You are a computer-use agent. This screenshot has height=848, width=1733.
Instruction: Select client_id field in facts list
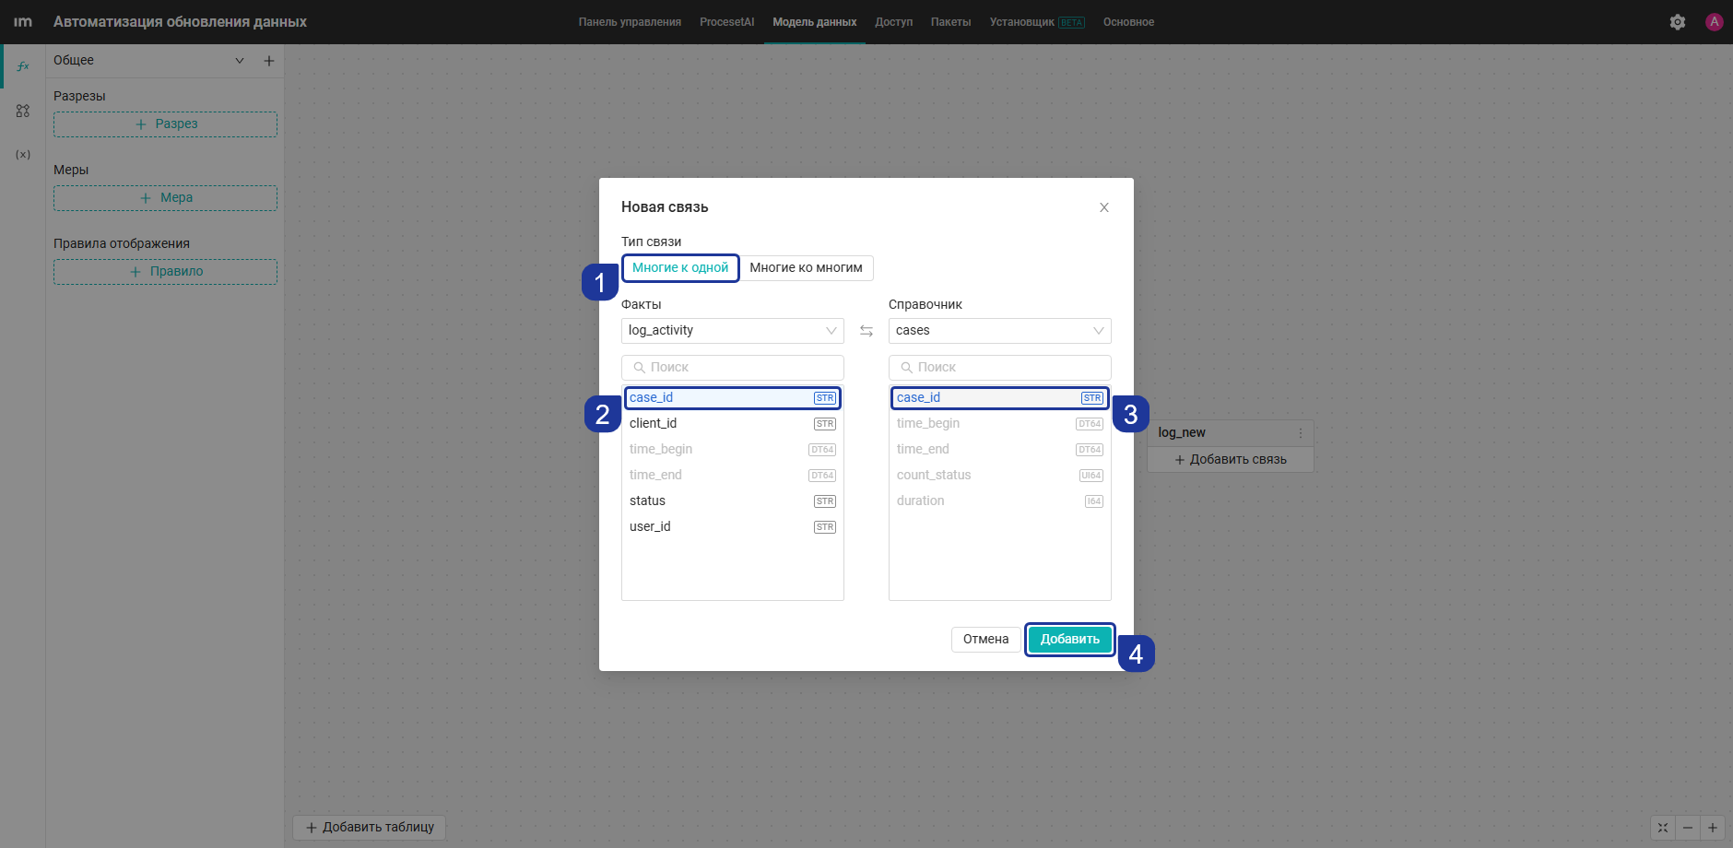click(733, 424)
